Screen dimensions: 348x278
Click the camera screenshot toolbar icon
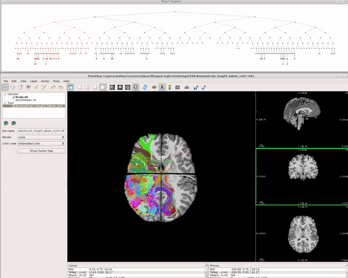187,88
